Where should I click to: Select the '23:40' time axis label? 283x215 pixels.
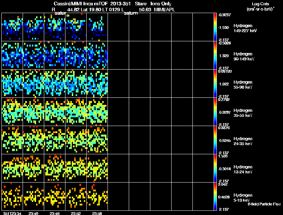click(x=33, y=213)
